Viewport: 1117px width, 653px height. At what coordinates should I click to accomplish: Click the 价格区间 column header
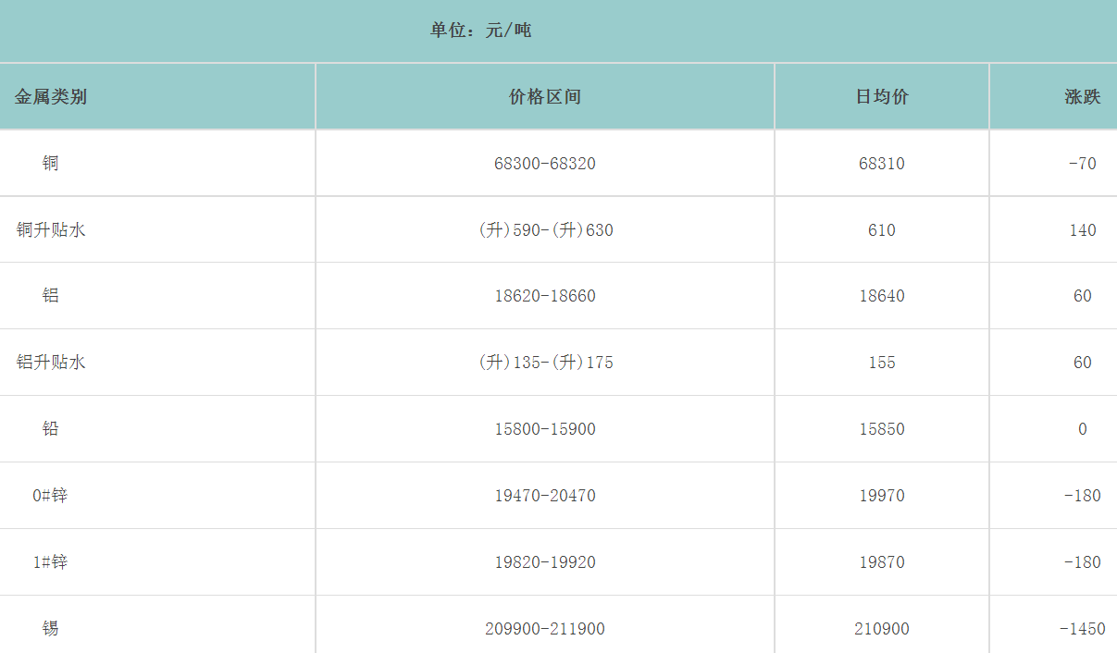545,97
